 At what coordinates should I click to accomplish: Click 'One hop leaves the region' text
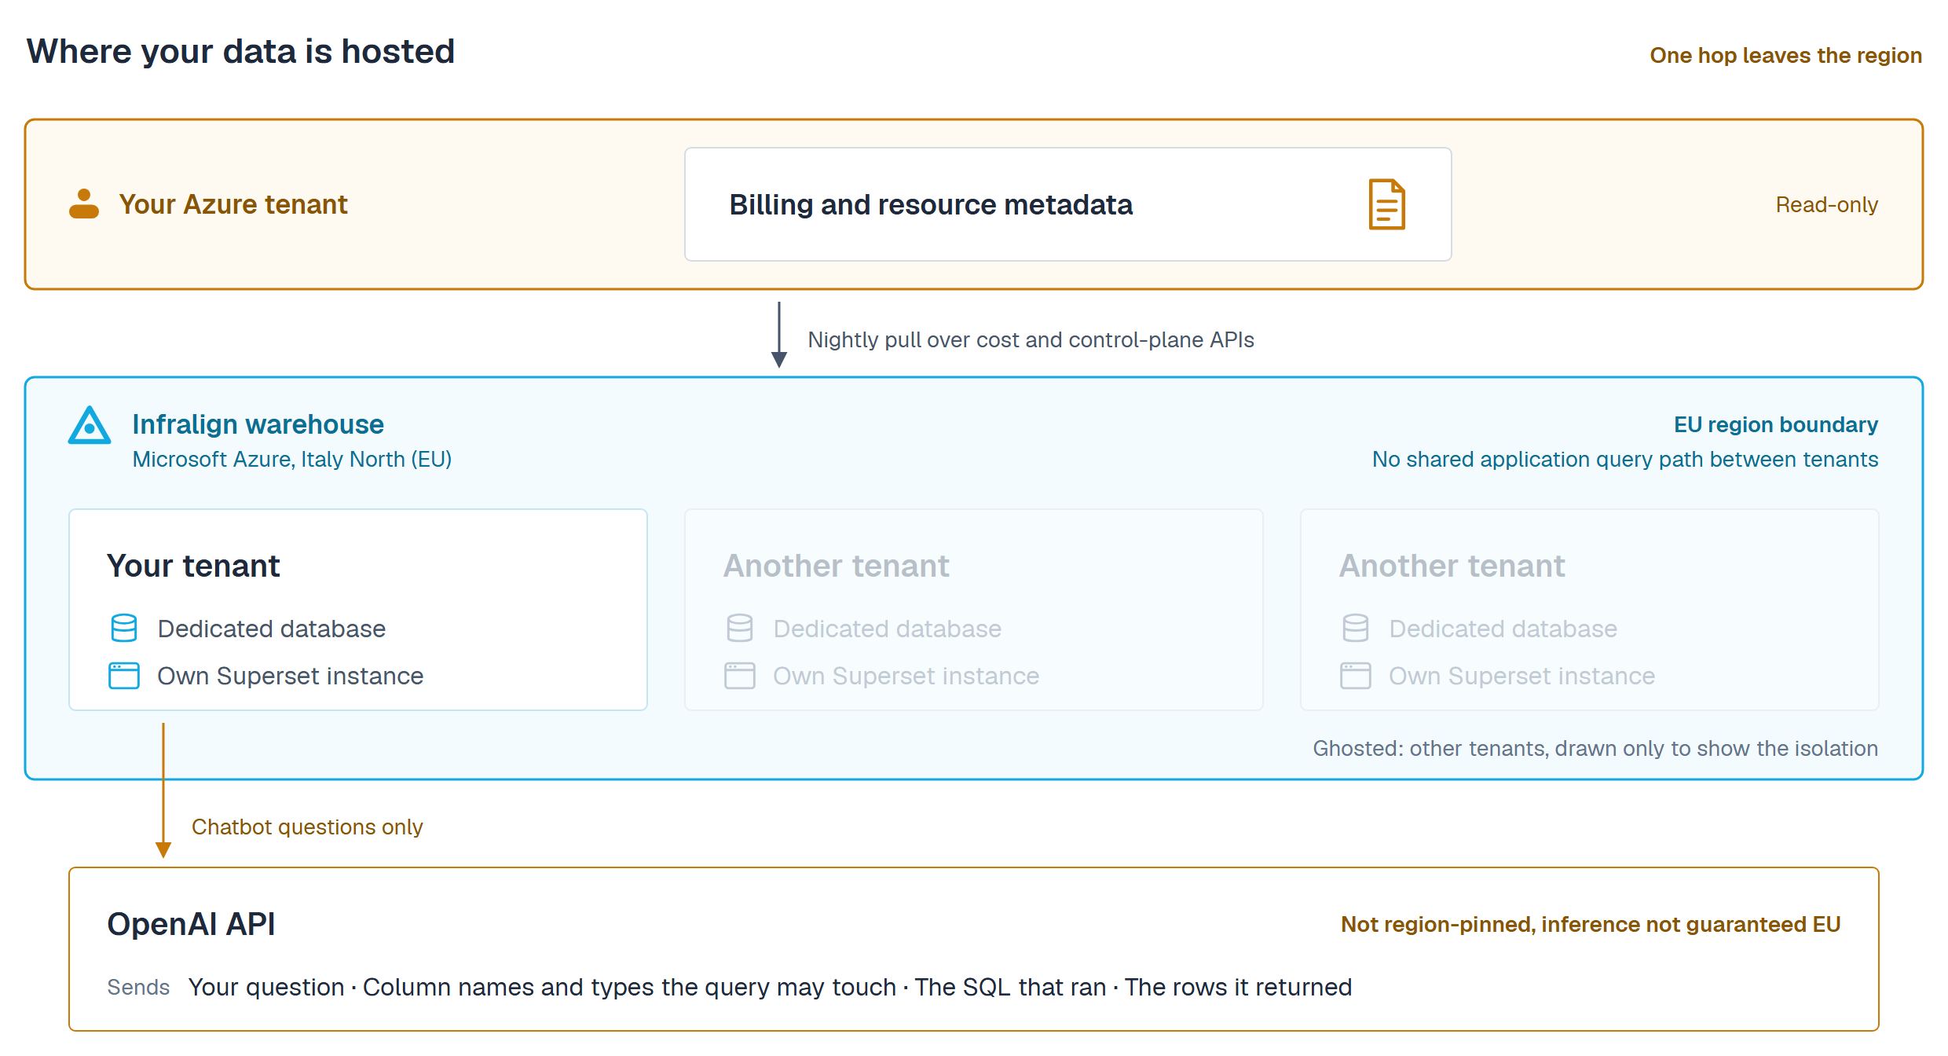coord(1785,55)
